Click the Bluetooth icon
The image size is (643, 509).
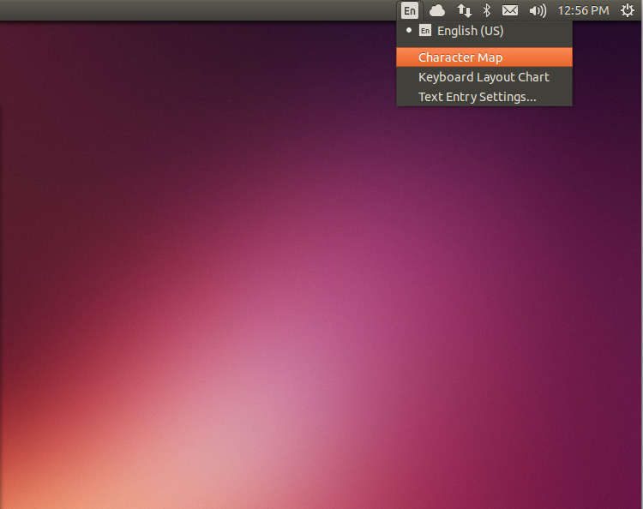coord(486,10)
